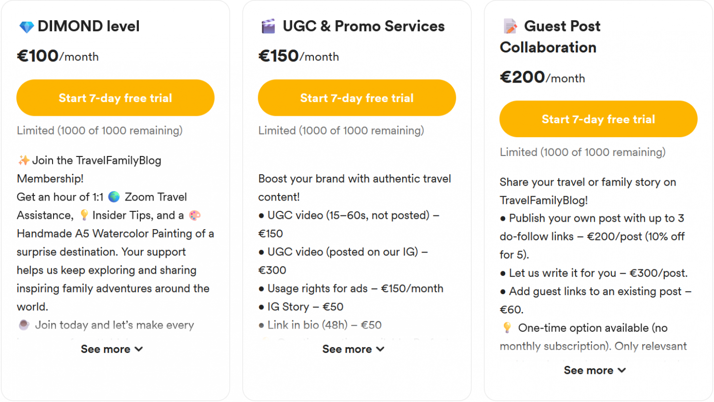This screenshot has height=402, width=714.
Task: Click the coffee emoji before Join today
Action: [23, 325]
